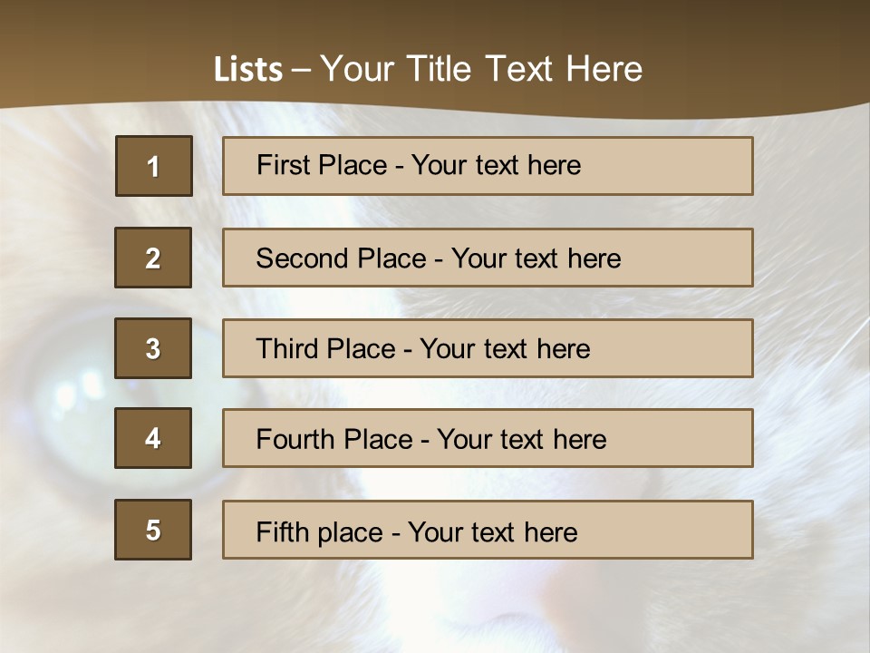Click "Your text here" in Second Place box
This screenshot has height=653, width=870.
tap(536, 258)
